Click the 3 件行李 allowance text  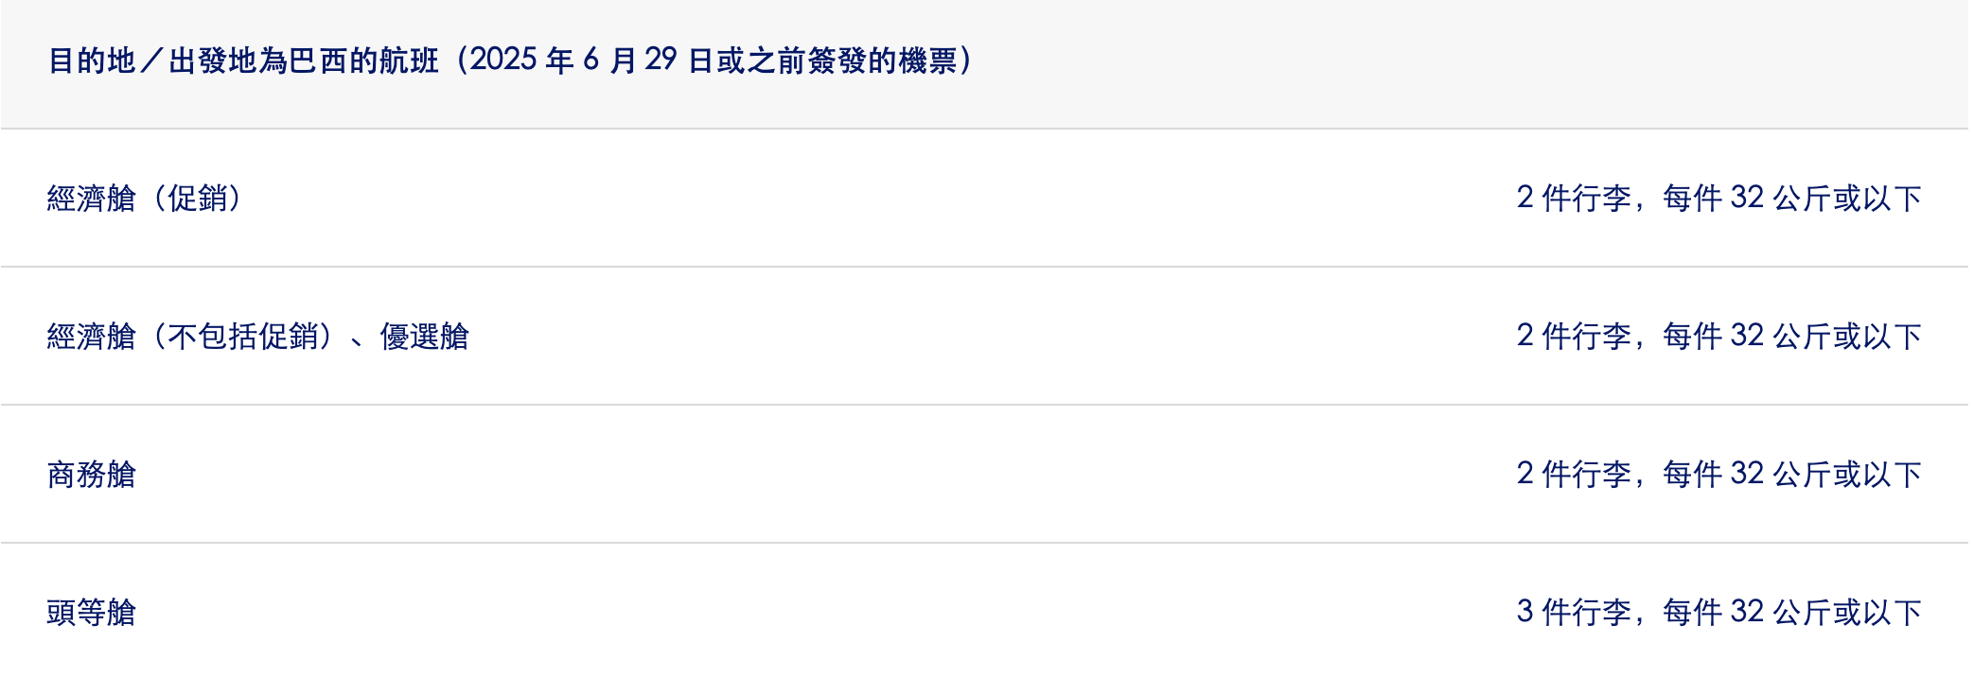click(x=1574, y=613)
